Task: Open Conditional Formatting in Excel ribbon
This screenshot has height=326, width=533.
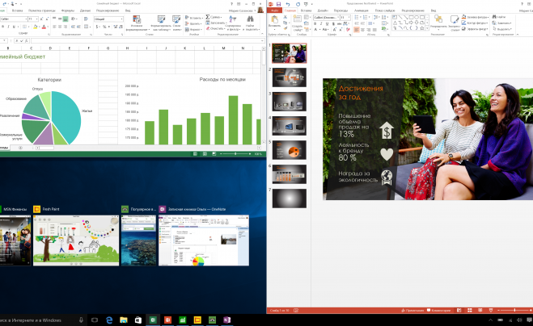Action: (x=137, y=22)
